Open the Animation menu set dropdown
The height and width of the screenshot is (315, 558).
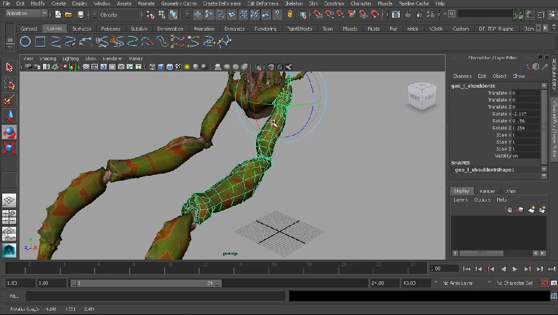pos(44,13)
